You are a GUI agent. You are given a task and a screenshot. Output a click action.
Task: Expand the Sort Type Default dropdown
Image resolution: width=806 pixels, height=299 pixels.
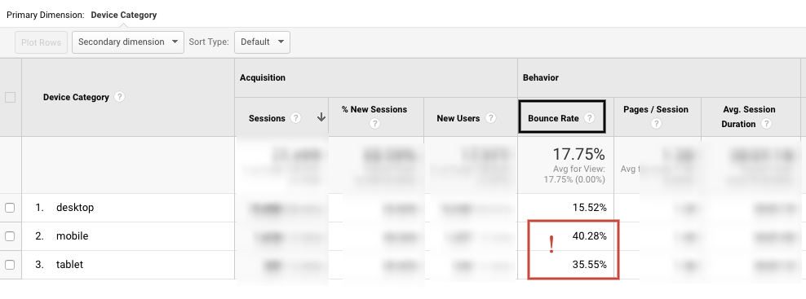pyautogui.click(x=262, y=42)
